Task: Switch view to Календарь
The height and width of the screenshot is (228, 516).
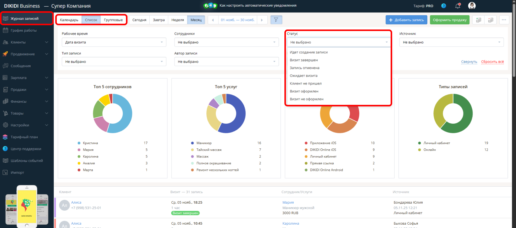Action: 69,20
